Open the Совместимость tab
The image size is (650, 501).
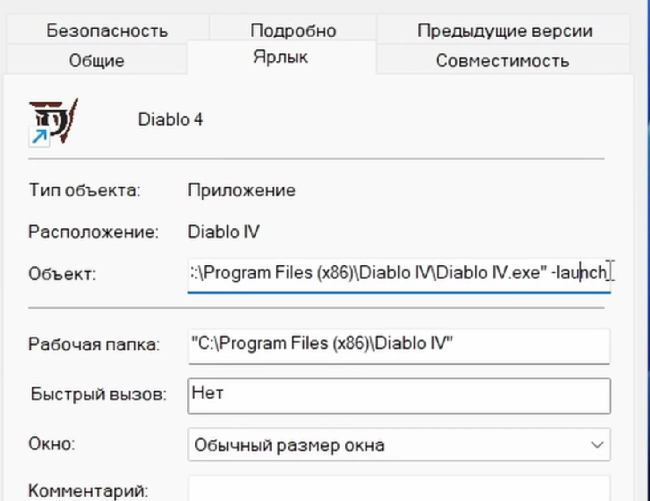502,61
